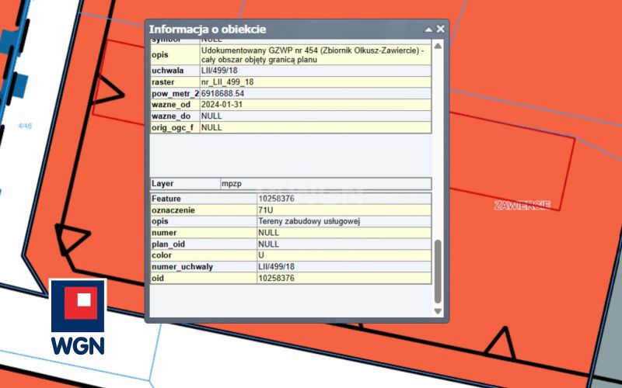Select the Layer mpzp value cell

tap(325, 184)
